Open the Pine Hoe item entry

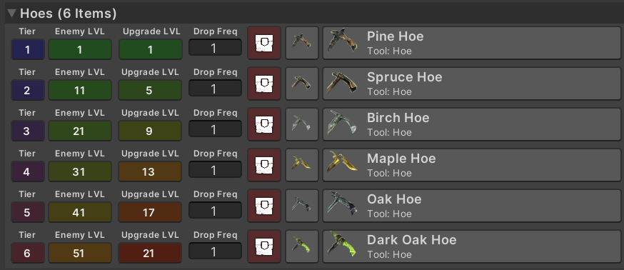click(472, 43)
